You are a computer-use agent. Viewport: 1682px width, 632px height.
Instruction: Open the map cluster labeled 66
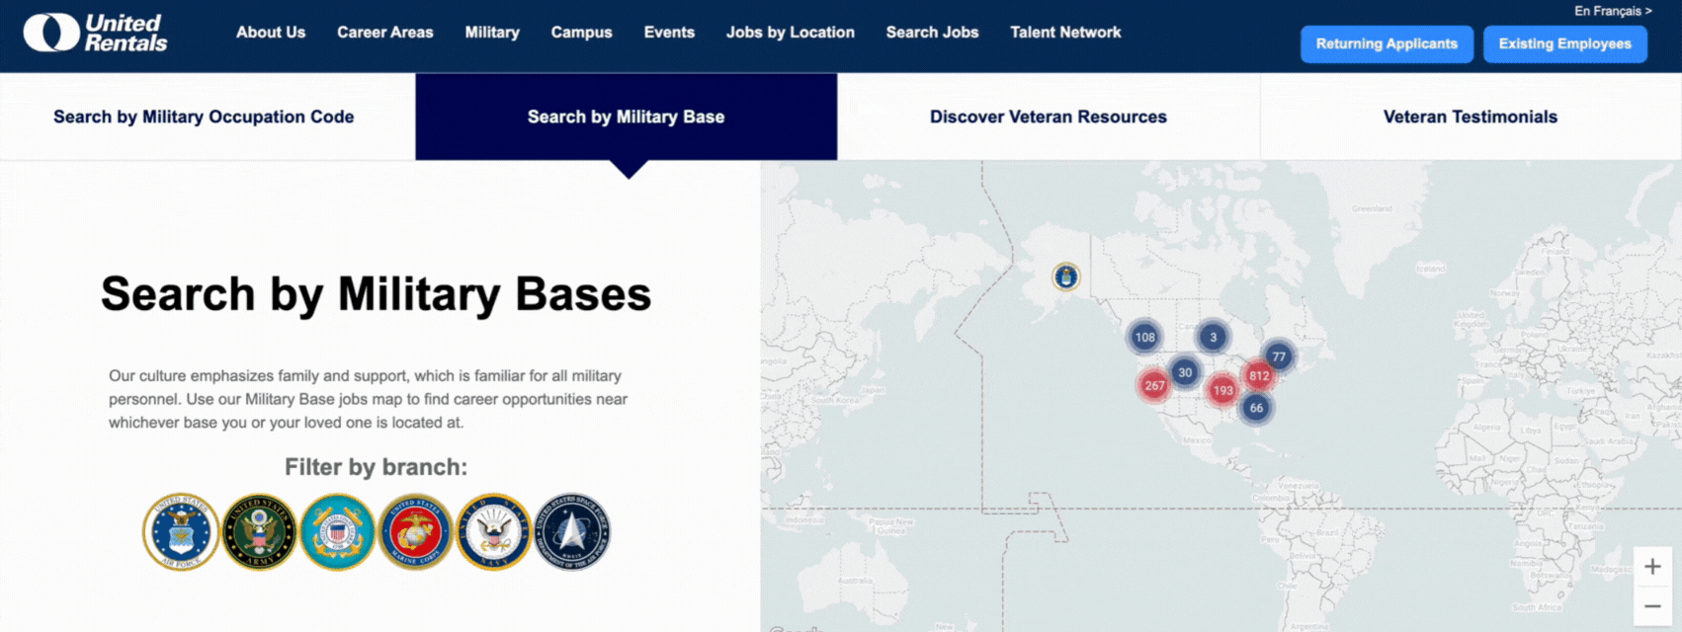pos(1255,408)
